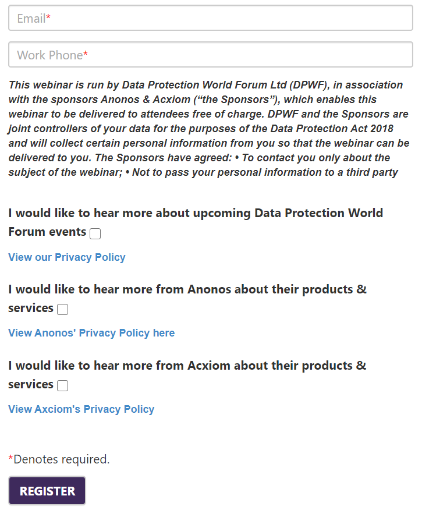Screen dimensions: 422x510
Task: Submit the form with the REGISTER button
Action: [47, 490]
